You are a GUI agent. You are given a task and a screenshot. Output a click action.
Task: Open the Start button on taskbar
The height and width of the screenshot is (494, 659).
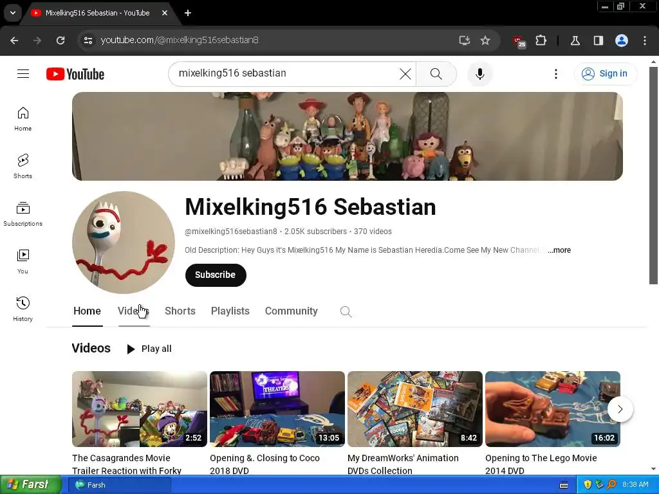pos(31,485)
